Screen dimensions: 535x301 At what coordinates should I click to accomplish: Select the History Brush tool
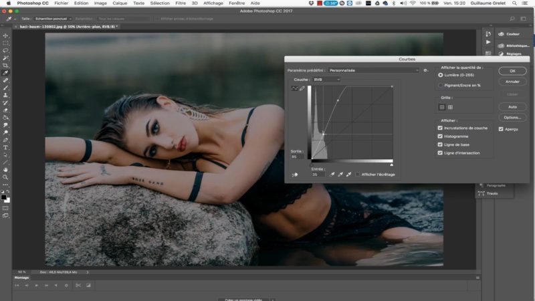coord(5,103)
